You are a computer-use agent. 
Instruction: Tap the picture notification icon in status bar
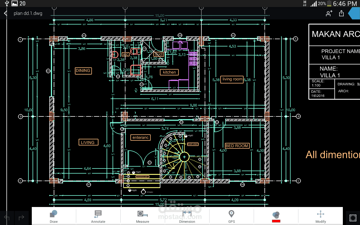click(15, 3)
